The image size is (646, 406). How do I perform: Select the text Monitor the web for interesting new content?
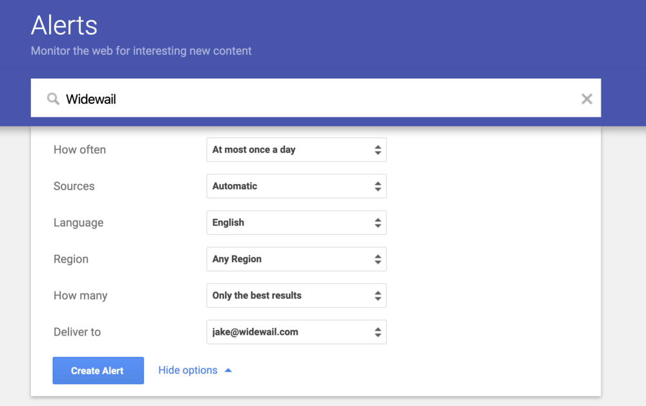[x=141, y=50]
